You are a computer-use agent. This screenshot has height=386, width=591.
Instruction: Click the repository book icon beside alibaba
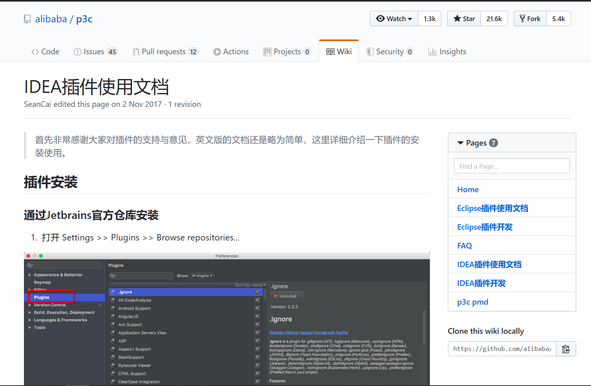tap(27, 19)
